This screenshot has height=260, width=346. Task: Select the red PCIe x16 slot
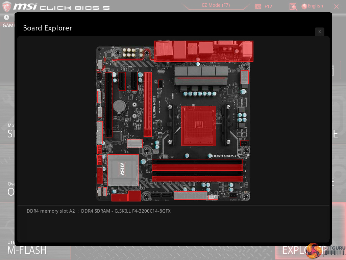[148, 104]
